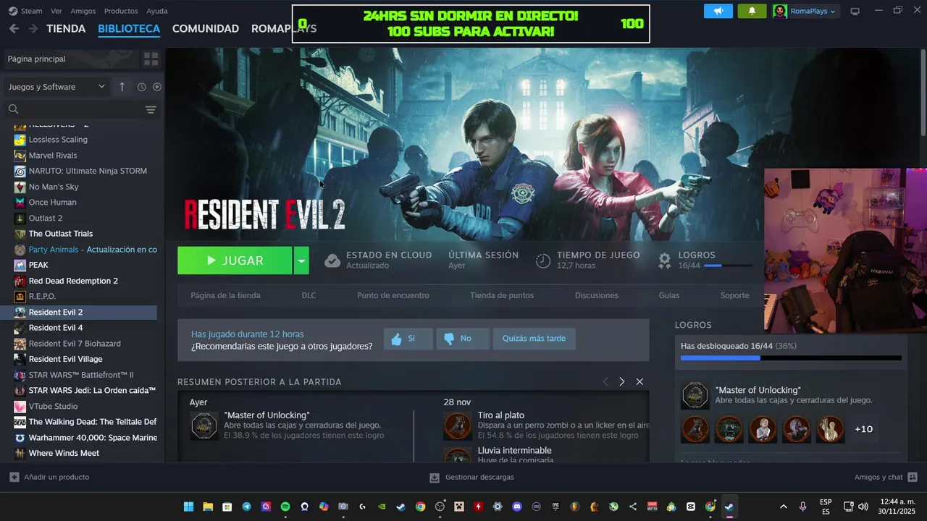Open the TIENDA tab
Image resolution: width=927 pixels, height=521 pixels.
click(66, 29)
